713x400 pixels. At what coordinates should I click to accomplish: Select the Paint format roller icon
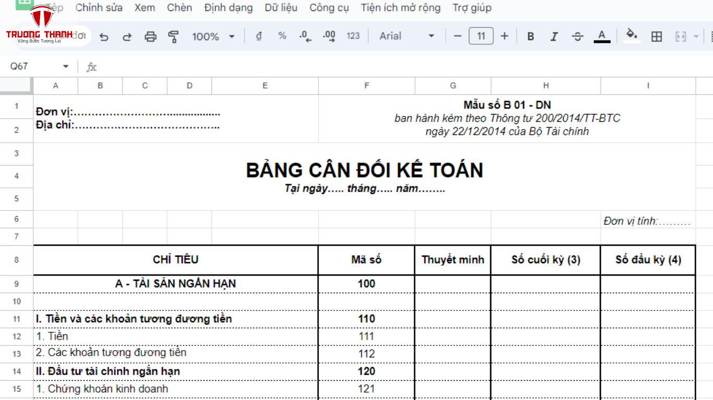[173, 36]
